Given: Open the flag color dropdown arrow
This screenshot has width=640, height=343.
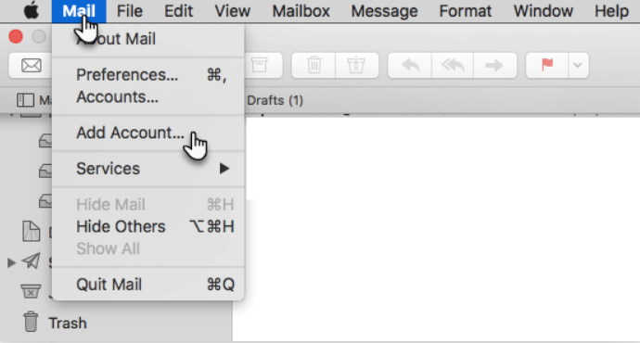Looking at the screenshot, I should pyautogui.click(x=578, y=65).
